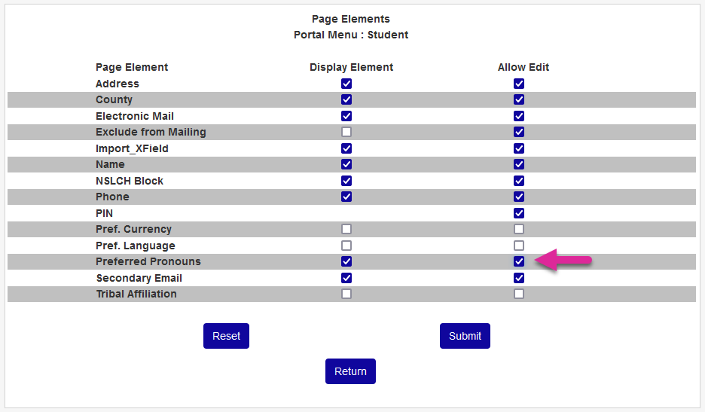Click the Reset button

[226, 336]
